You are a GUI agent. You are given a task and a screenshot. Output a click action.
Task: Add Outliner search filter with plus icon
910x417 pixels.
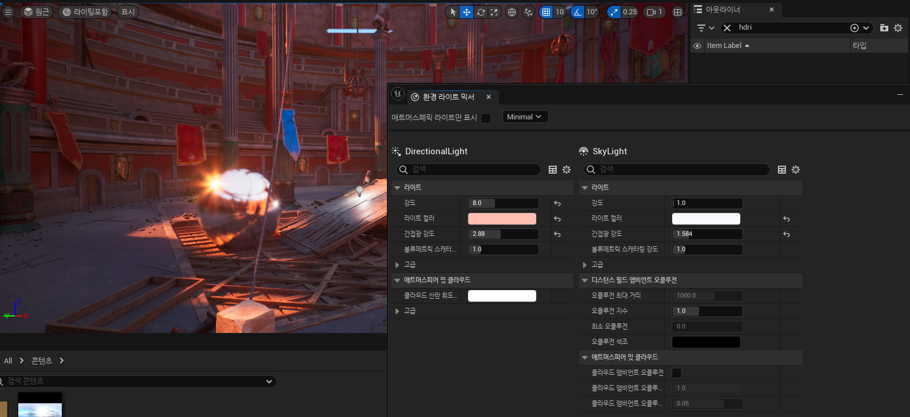(x=855, y=28)
